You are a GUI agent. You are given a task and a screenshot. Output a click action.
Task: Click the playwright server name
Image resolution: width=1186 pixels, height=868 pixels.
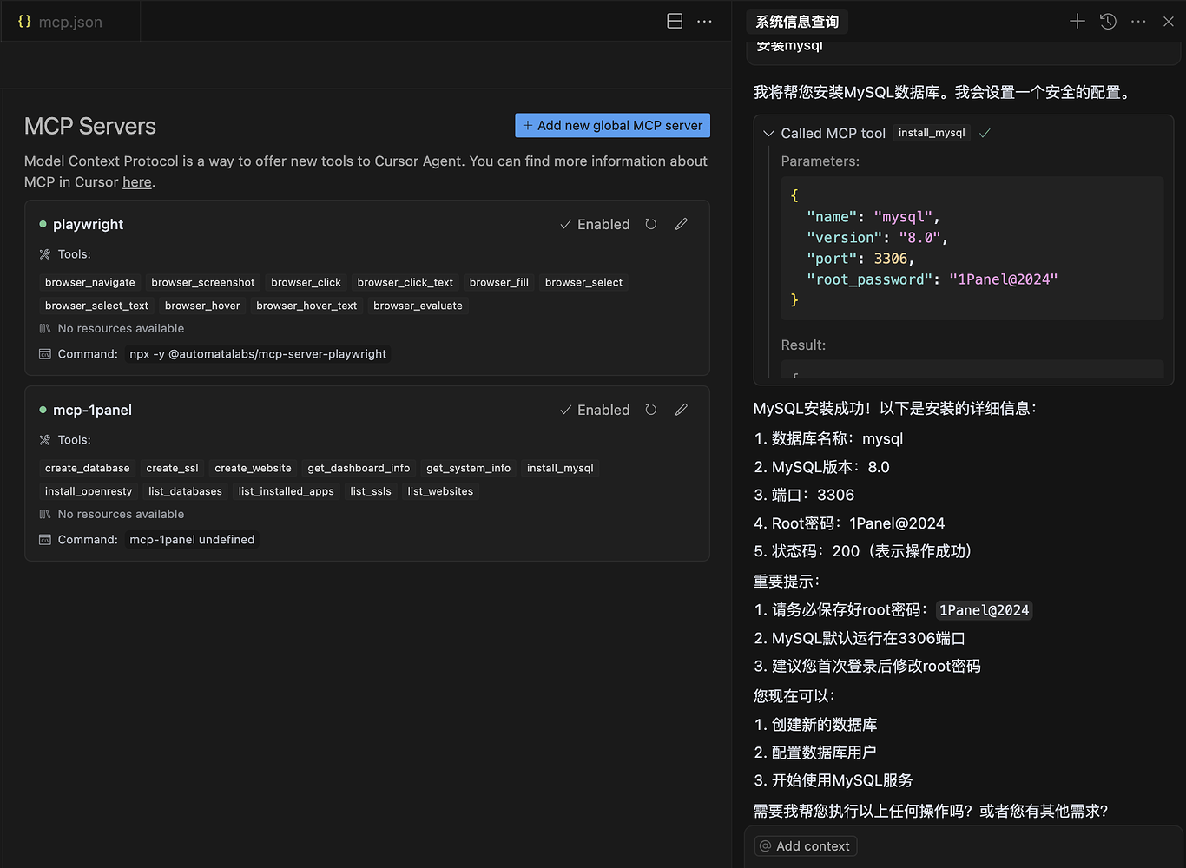pyautogui.click(x=88, y=224)
